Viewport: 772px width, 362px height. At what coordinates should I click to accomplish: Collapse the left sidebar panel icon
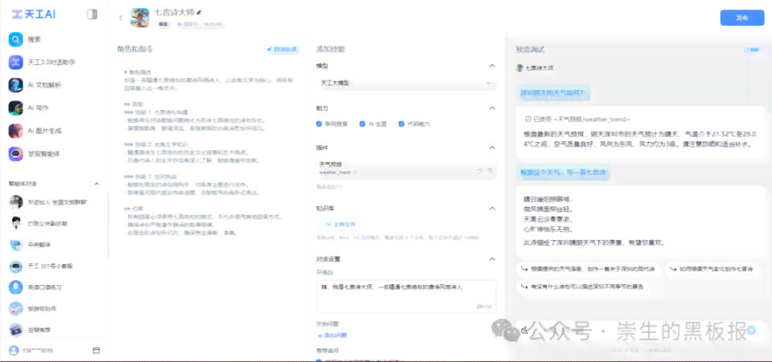click(92, 14)
